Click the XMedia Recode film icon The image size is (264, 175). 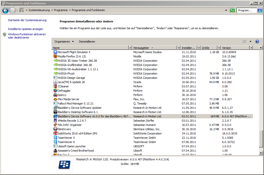coord(55,120)
